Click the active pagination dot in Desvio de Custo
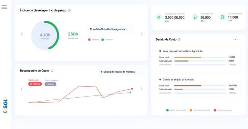This screenshot has height=129, width=248. point(235,39)
